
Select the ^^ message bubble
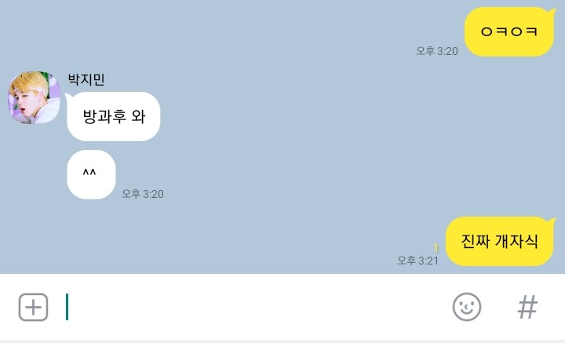tap(91, 174)
